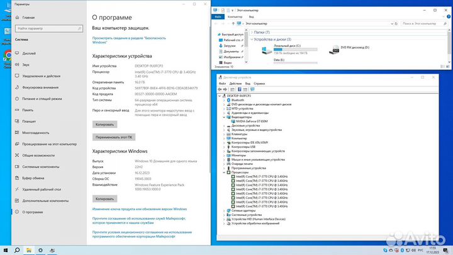Open Общие возможности settings
The image size is (453, 255).
click(x=38, y=156)
